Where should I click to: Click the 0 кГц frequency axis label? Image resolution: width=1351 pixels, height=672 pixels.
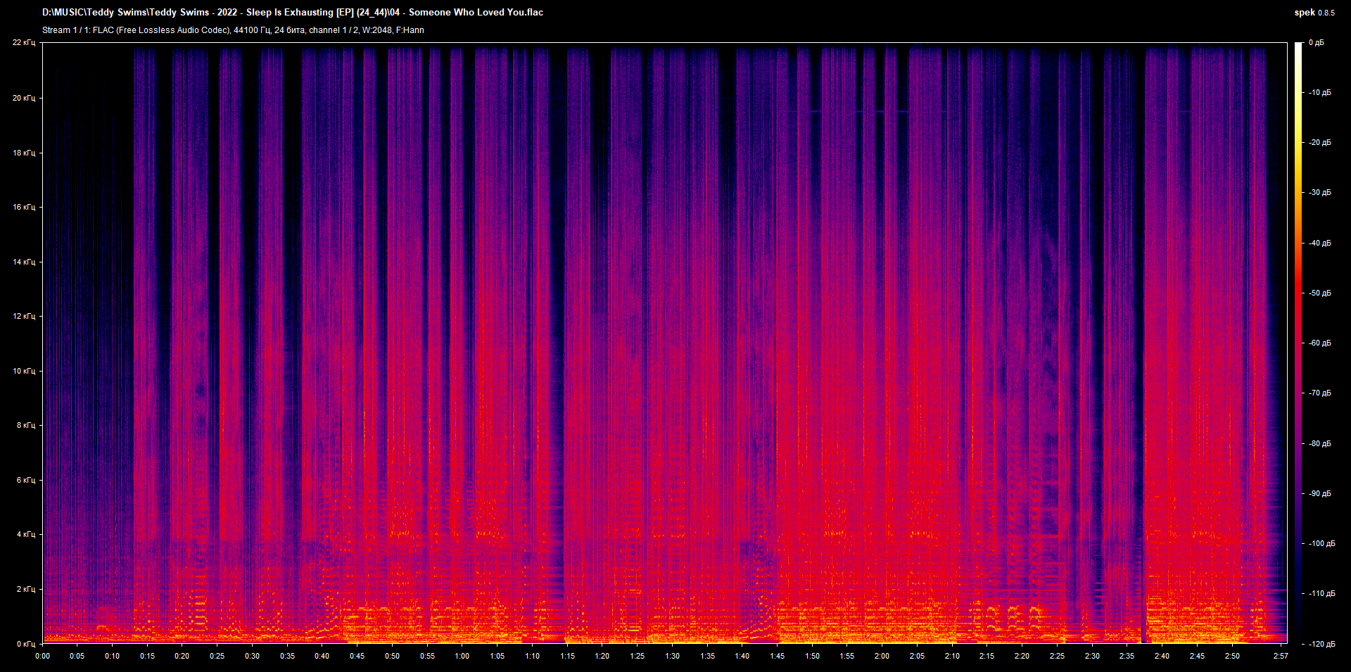point(26,644)
